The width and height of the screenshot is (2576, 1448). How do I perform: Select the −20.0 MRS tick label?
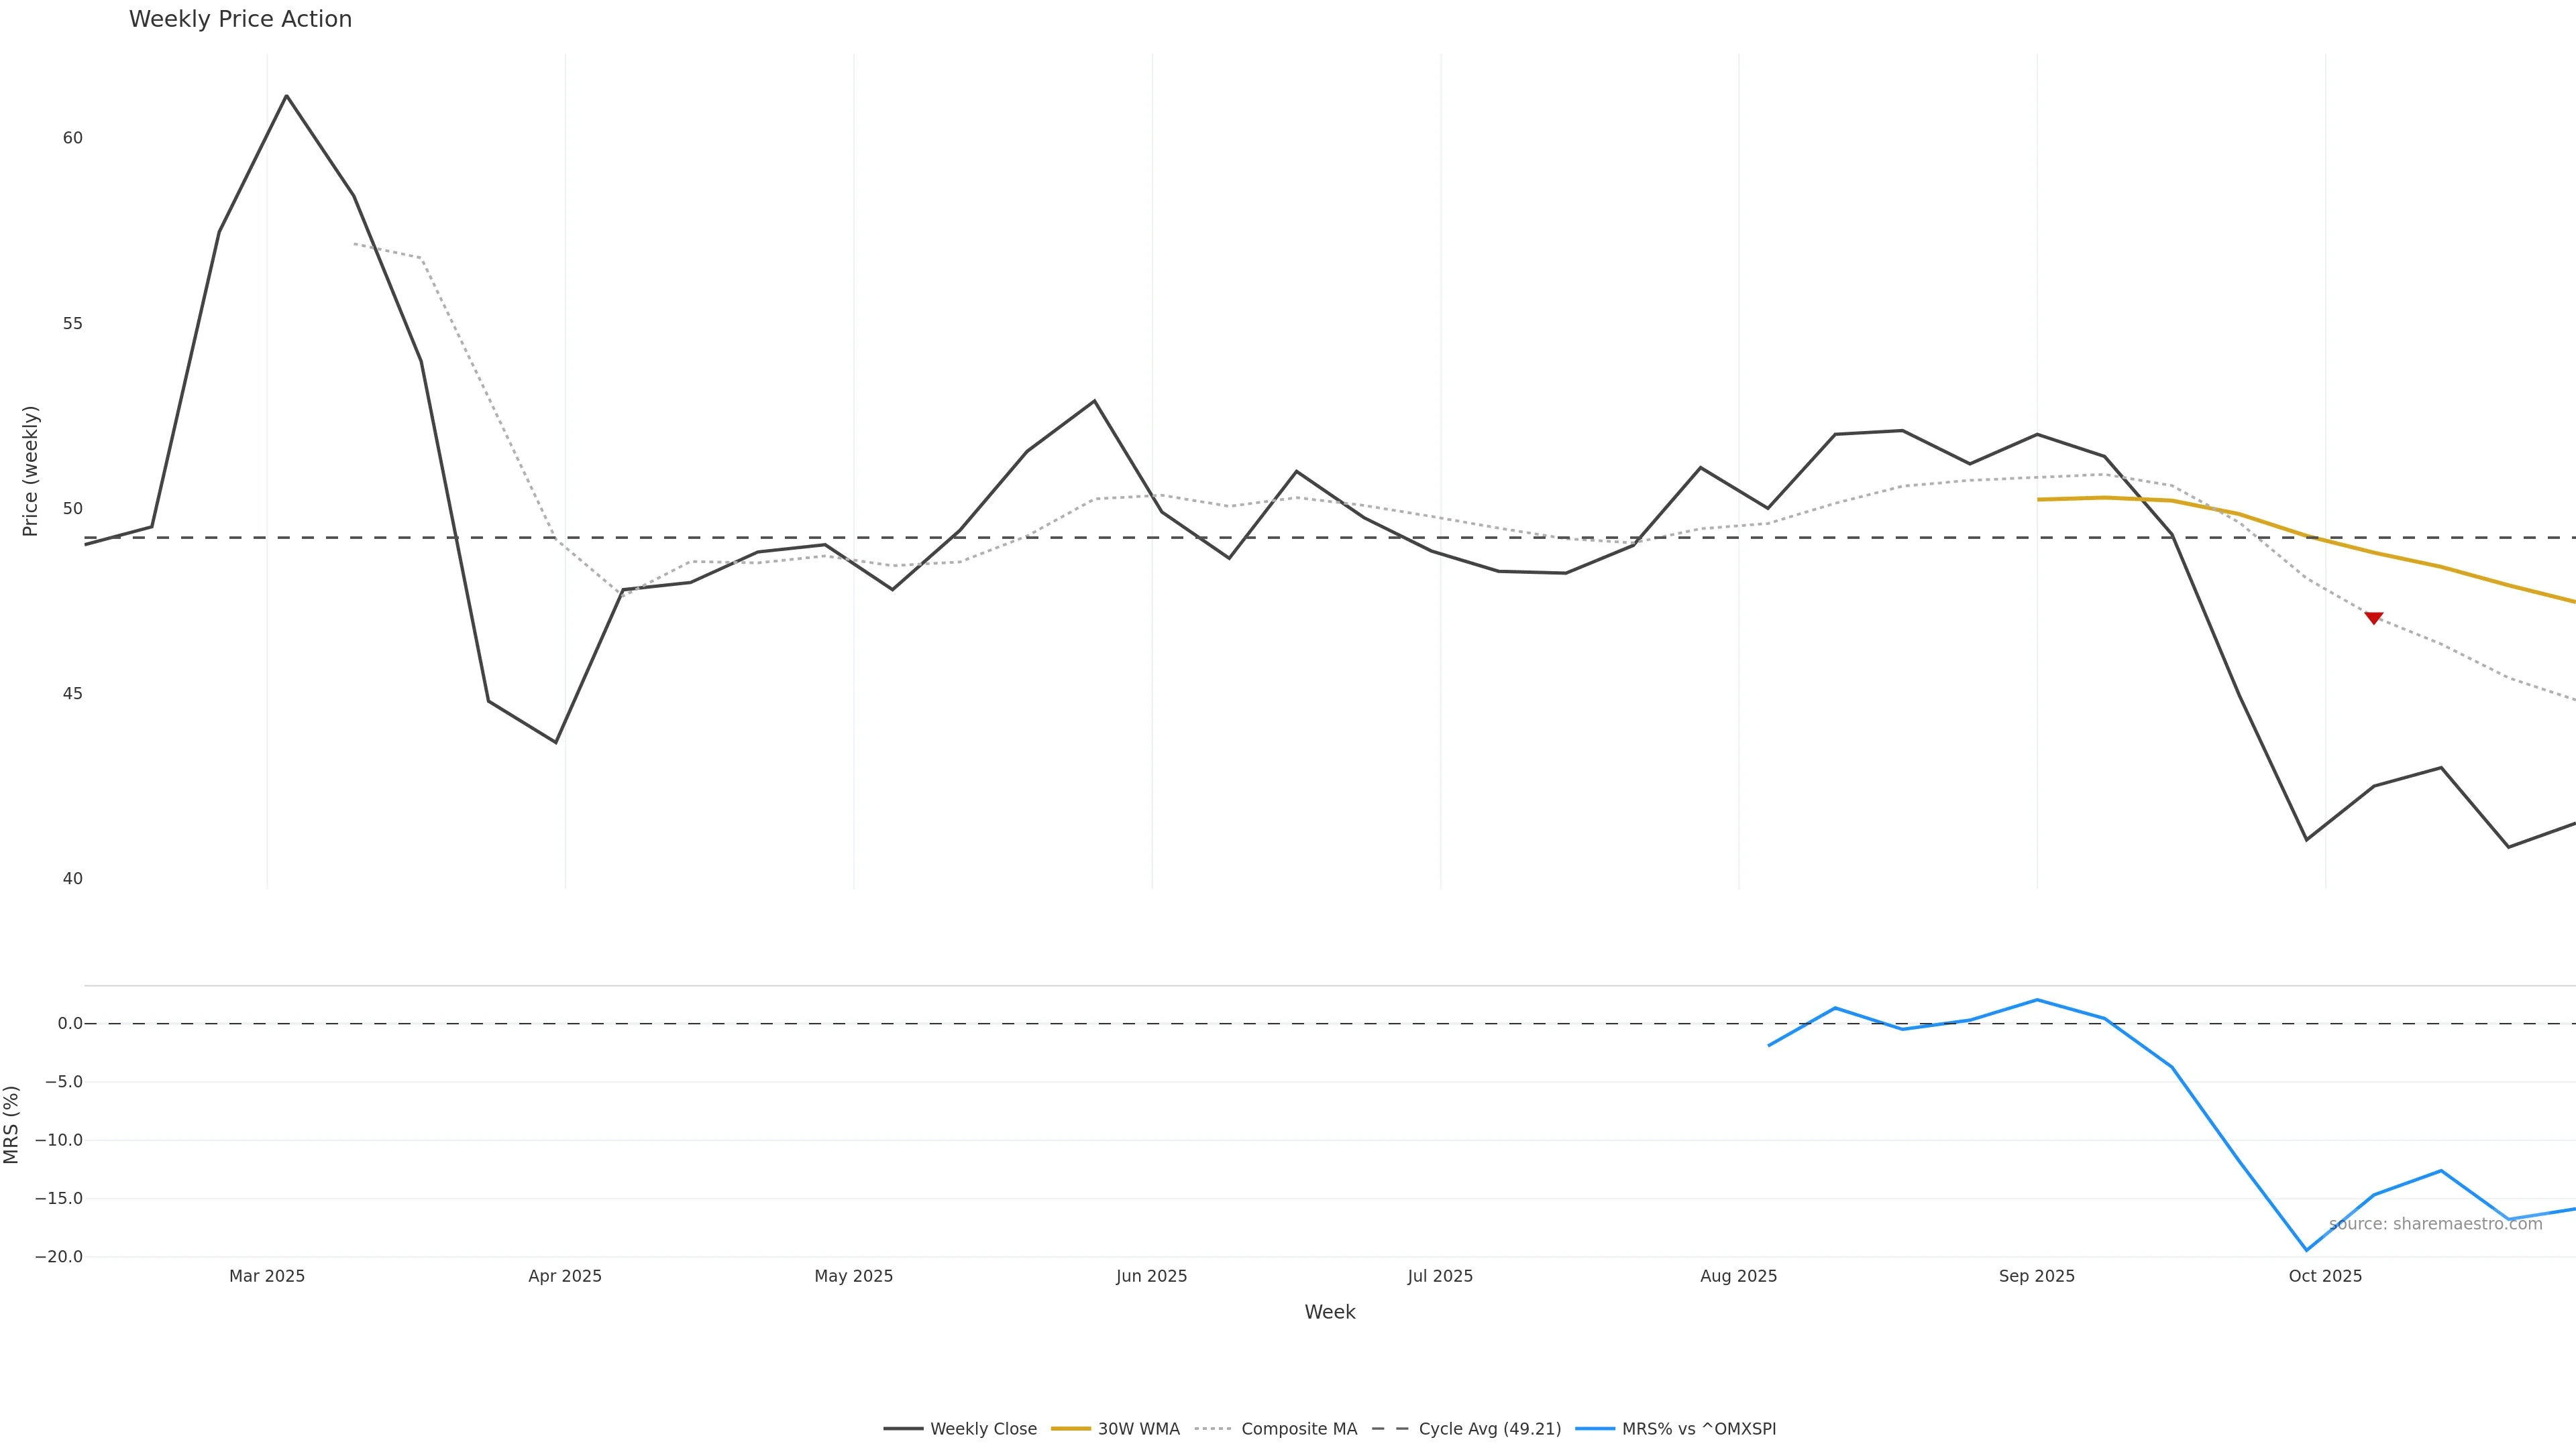tap(59, 1257)
